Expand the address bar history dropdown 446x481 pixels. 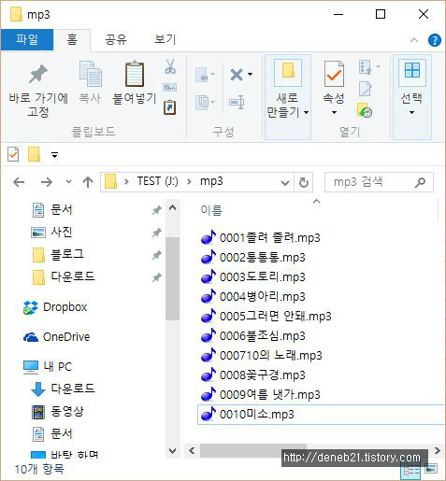(x=285, y=183)
